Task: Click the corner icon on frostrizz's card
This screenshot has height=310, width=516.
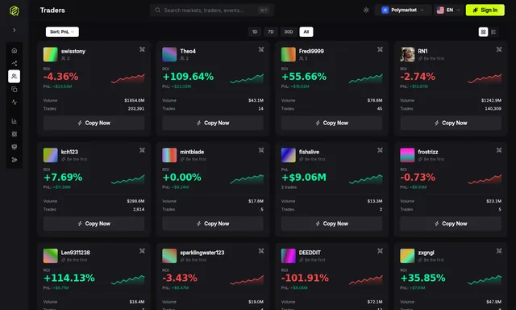Action: (499, 150)
